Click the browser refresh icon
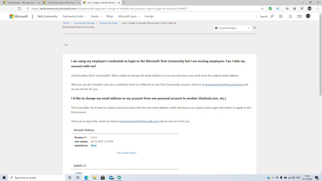322x181 pixels. 19,9
